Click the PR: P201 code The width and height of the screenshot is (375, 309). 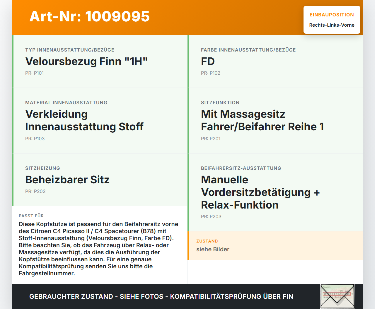pos(211,139)
